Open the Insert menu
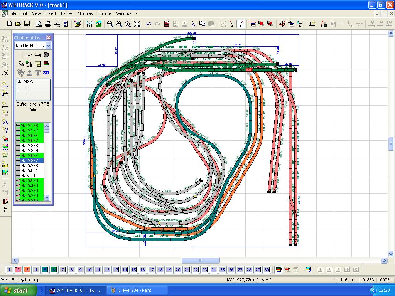This screenshot has height=296, width=395. click(51, 13)
